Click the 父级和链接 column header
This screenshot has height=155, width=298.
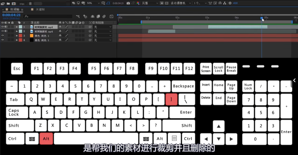click(x=96, y=22)
